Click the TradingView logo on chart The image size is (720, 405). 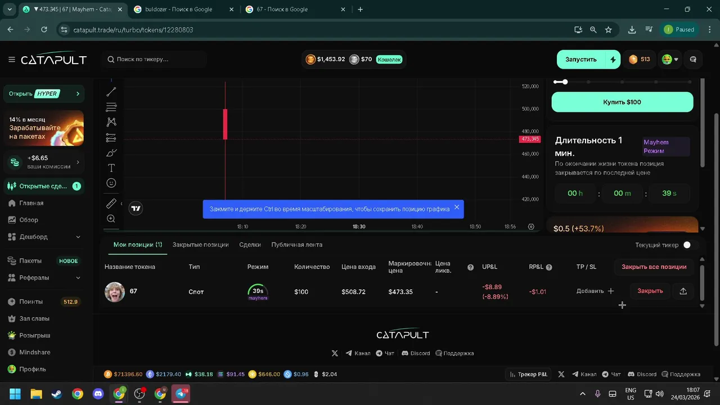(x=136, y=209)
